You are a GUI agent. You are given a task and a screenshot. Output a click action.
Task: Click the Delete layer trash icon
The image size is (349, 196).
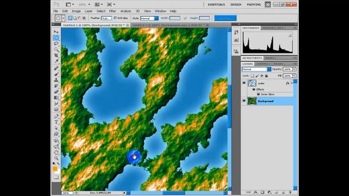tap(290, 192)
